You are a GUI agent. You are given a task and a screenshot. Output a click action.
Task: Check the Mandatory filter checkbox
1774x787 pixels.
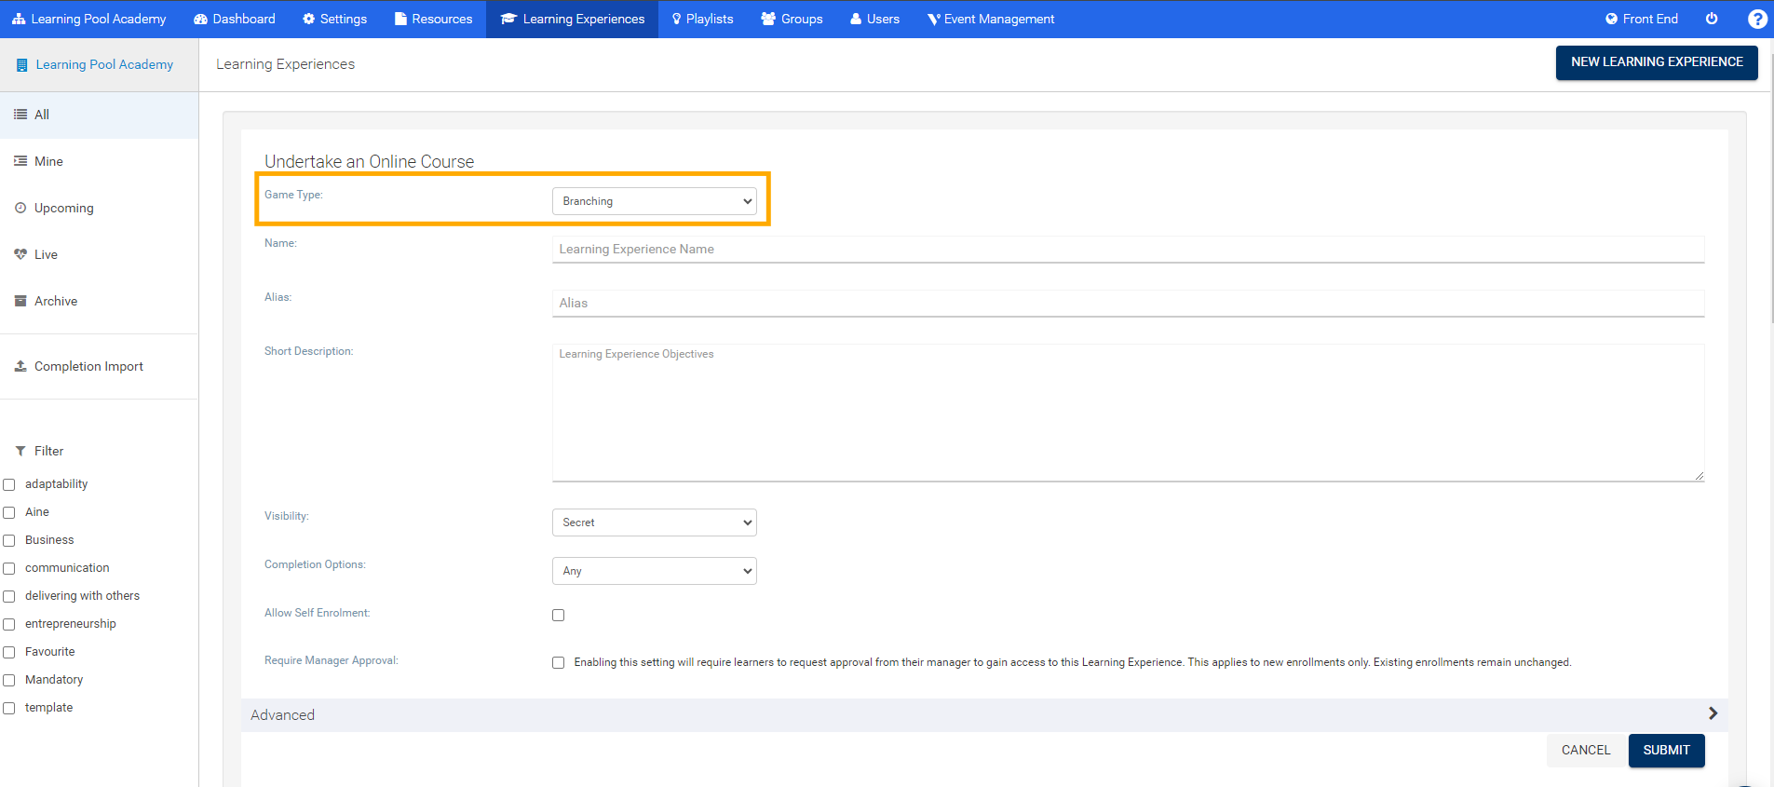9,680
